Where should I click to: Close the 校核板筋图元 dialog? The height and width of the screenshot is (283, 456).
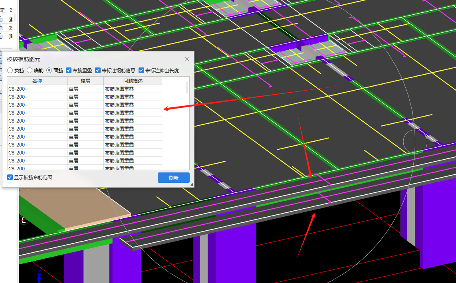(187, 59)
